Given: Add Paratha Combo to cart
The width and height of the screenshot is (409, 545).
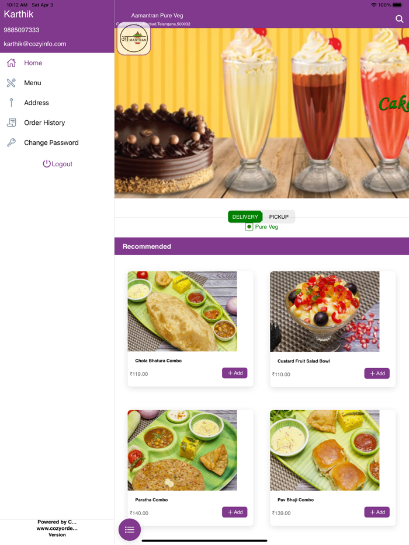Looking at the screenshot, I should 235,512.
